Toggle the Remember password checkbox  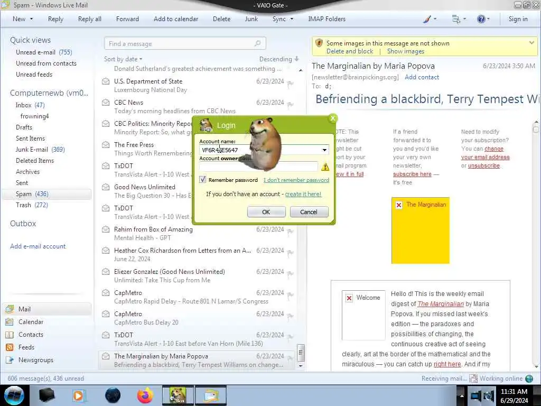point(202,180)
